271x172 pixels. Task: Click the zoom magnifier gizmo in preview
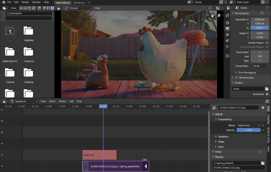pos(219,16)
